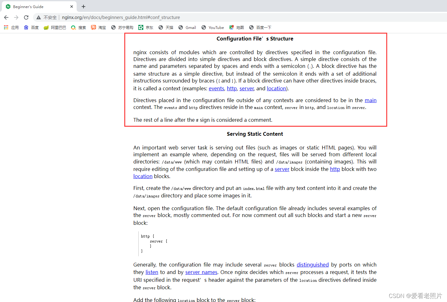
Task: Open the server link in Serving Static Content
Action: 282,169
